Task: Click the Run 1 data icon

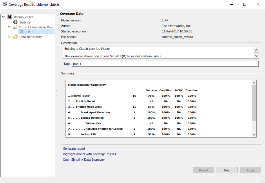Action: coord(21,32)
